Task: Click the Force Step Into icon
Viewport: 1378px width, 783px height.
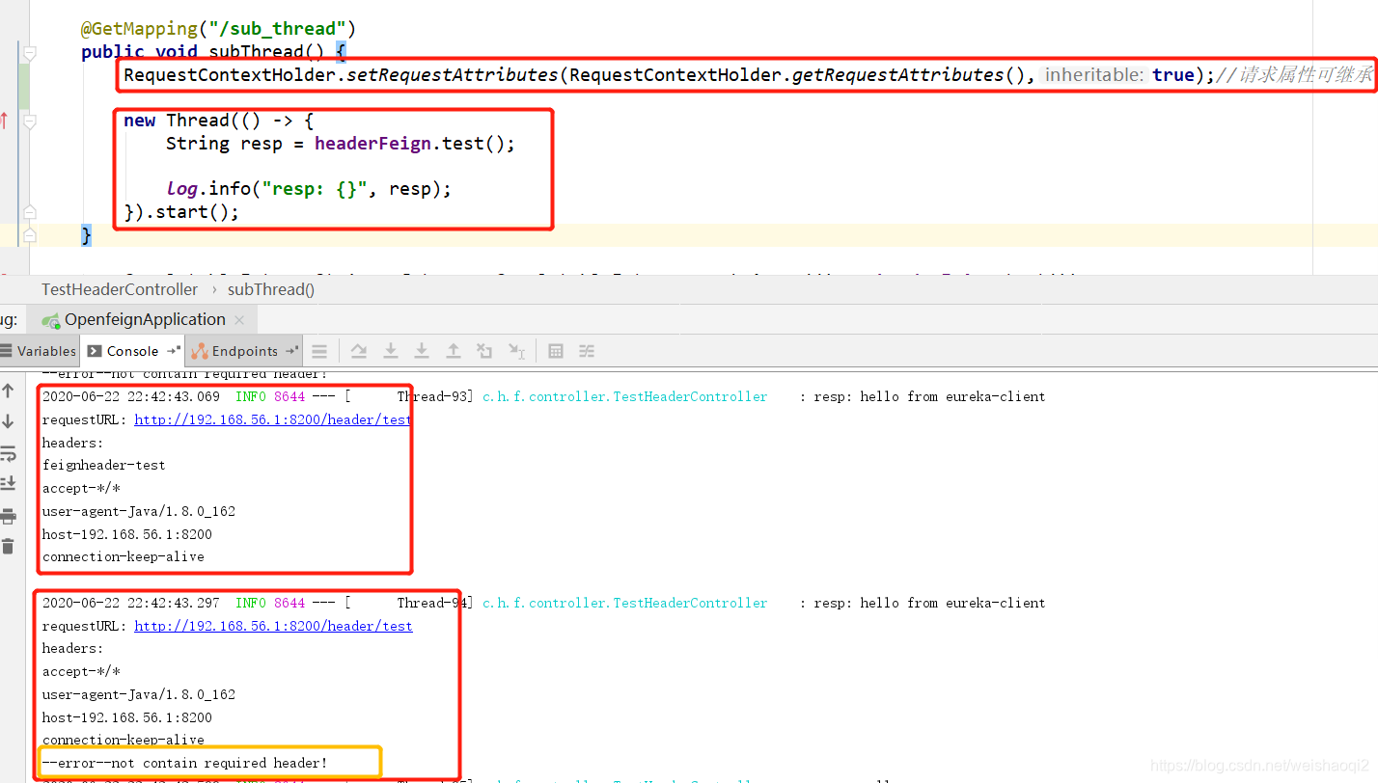Action: 422,351
